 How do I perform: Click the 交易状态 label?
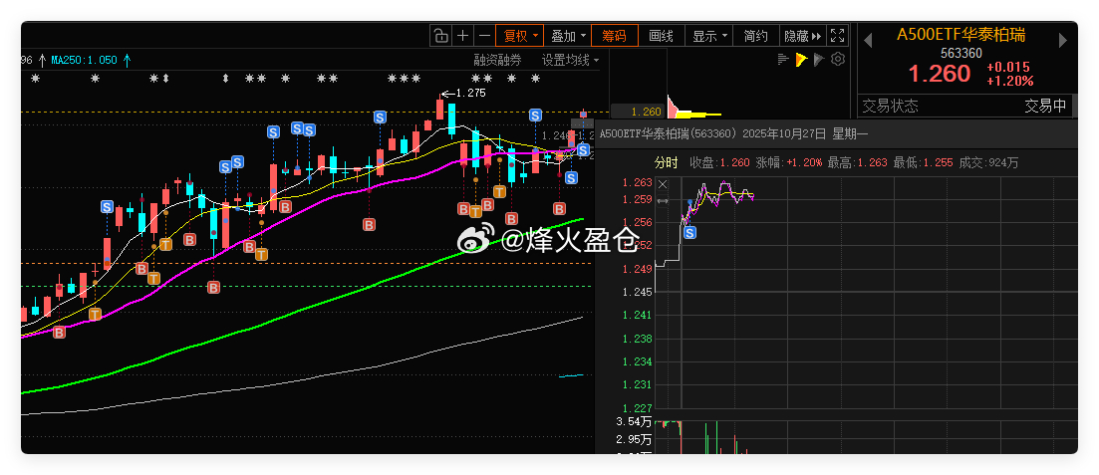click(x=890, y=106)
